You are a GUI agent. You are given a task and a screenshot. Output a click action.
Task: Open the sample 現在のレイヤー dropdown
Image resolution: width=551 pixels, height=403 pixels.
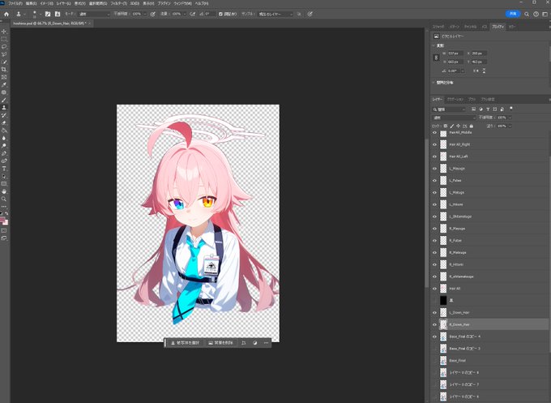(x=275, y=14)
